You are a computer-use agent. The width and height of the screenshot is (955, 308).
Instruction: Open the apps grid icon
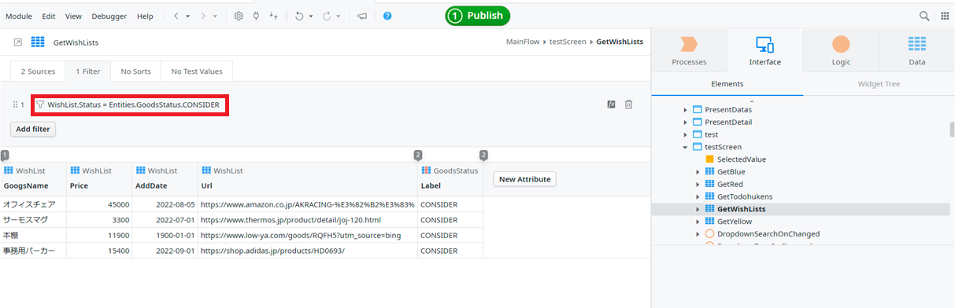click(945, 16)
